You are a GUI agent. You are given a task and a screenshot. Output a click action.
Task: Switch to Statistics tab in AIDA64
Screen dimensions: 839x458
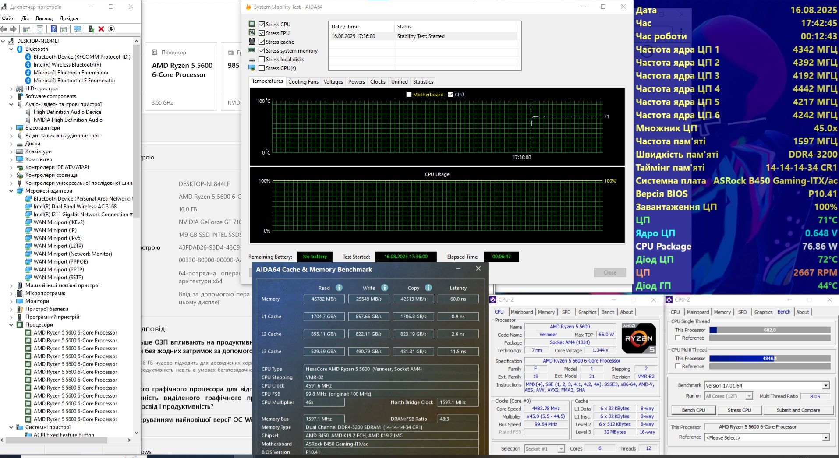point(423,81)
